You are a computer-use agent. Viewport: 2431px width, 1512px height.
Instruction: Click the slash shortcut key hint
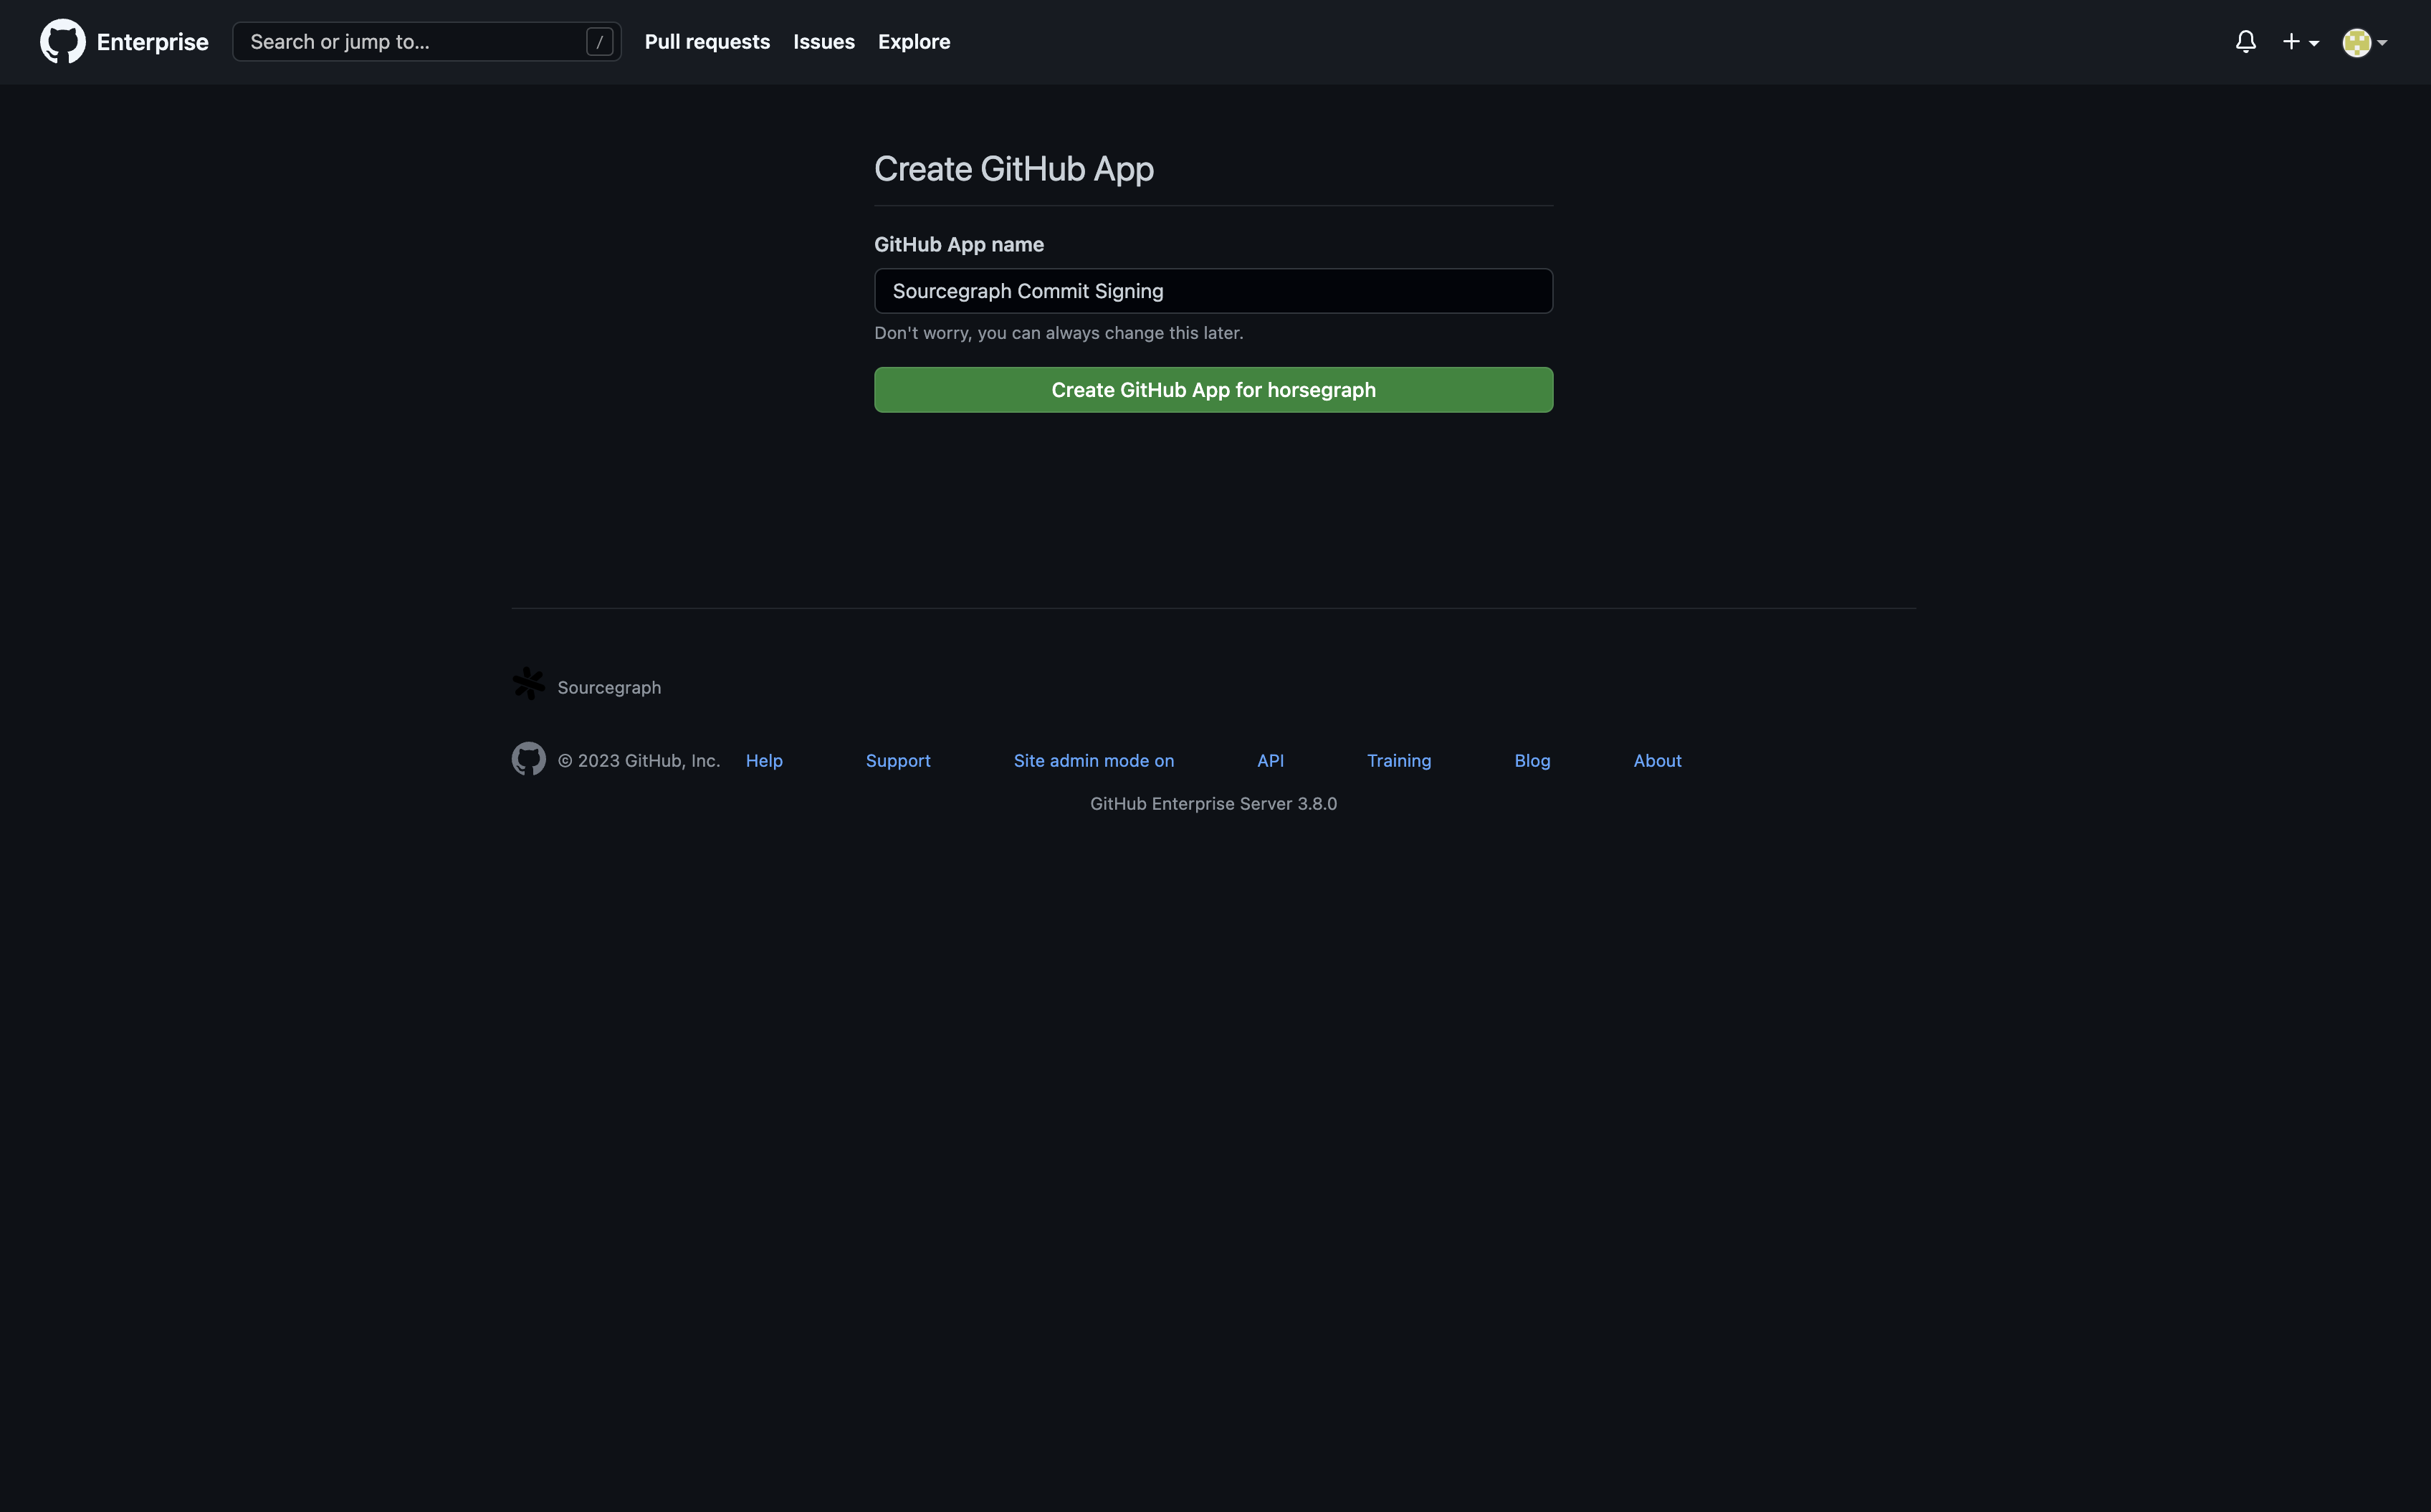599,42
